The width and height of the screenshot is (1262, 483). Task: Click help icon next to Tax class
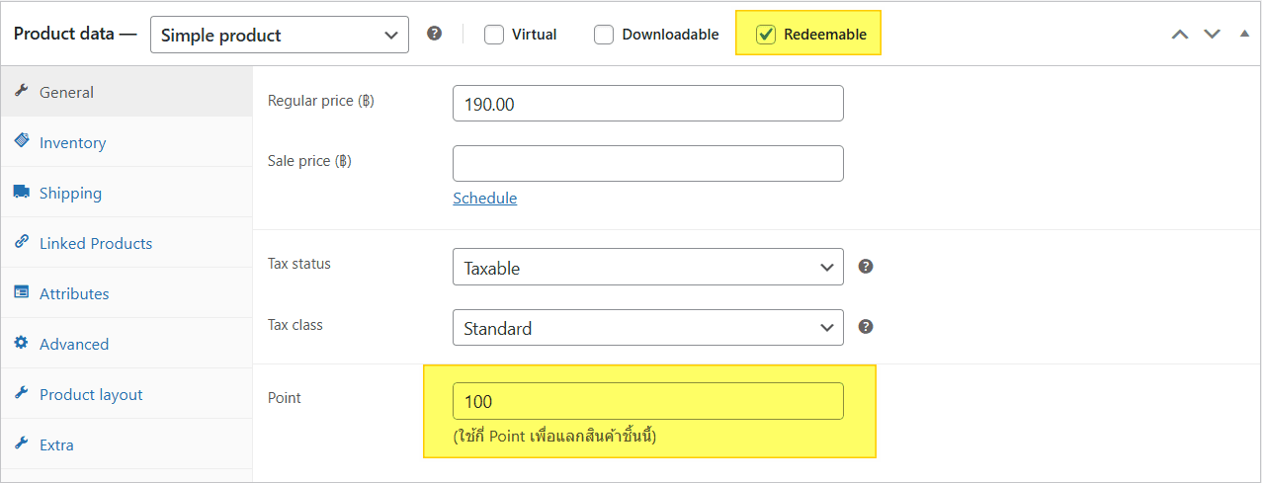pos(866,327)
